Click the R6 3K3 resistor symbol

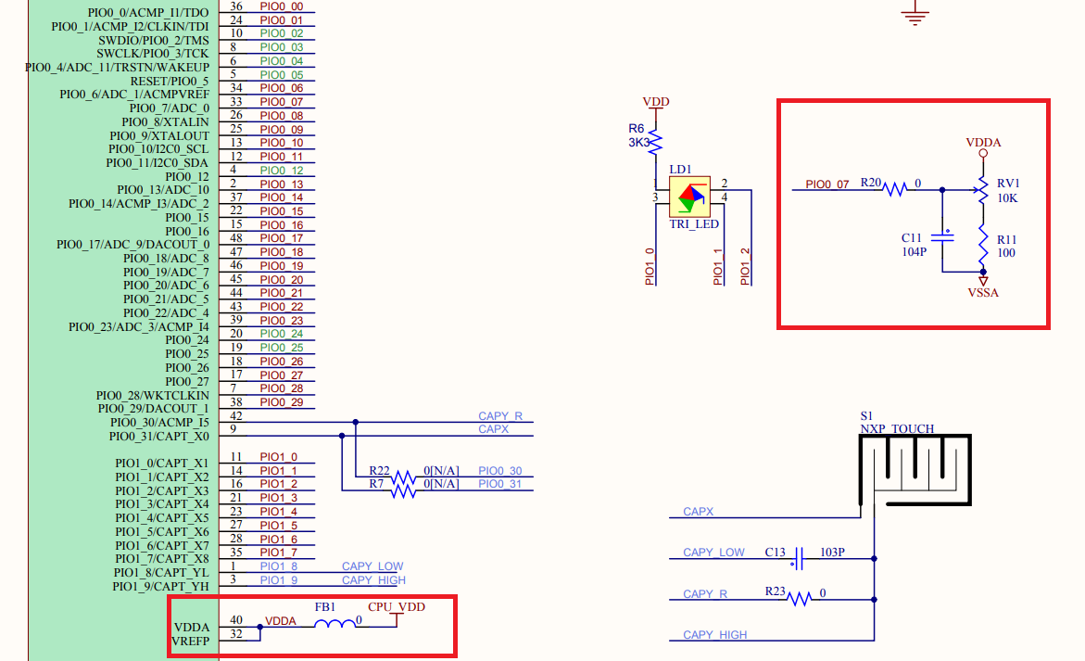pyautogui.click(x=655, y=141)
